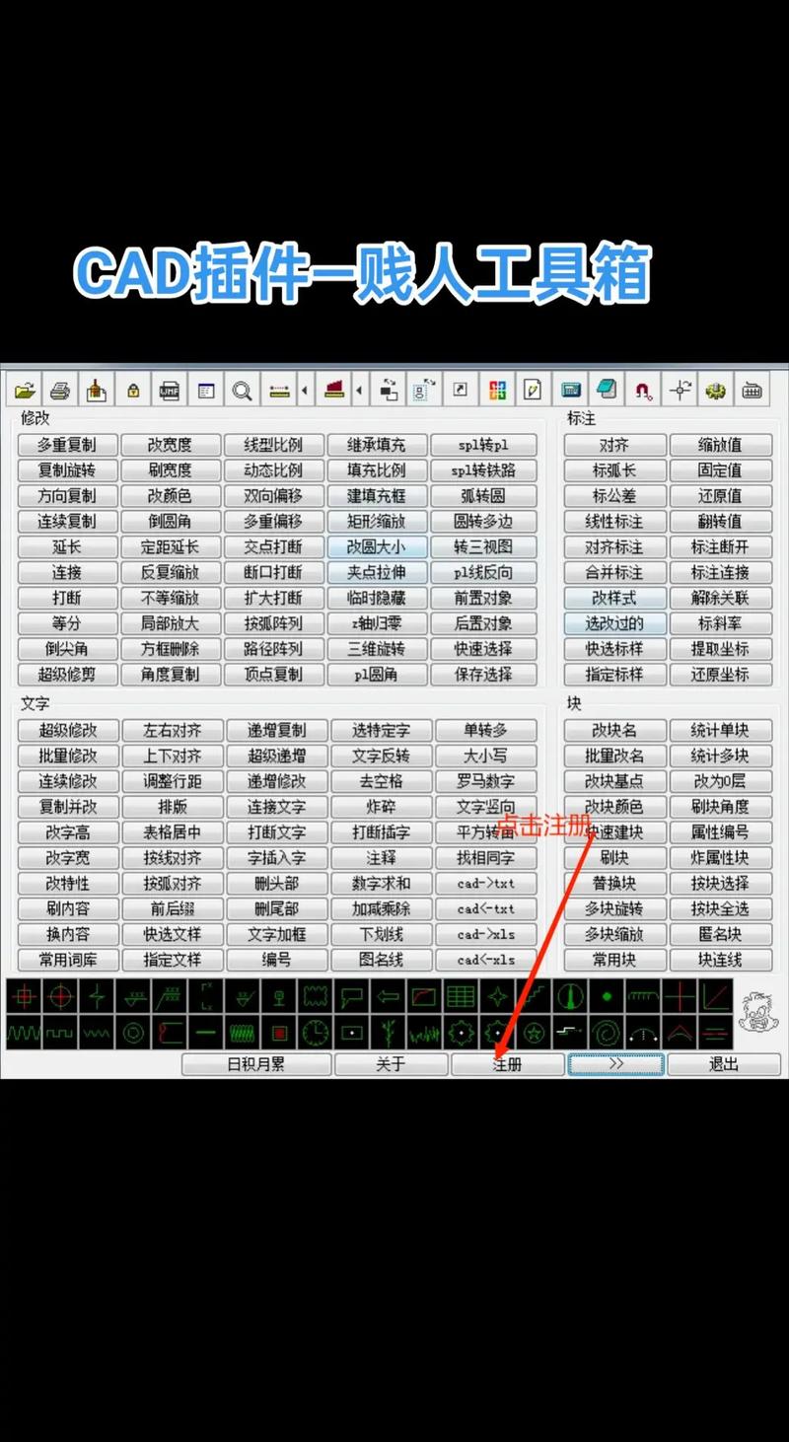Insert the star-in-circle symbol

pyautogui.click(x=535, y=1033)
